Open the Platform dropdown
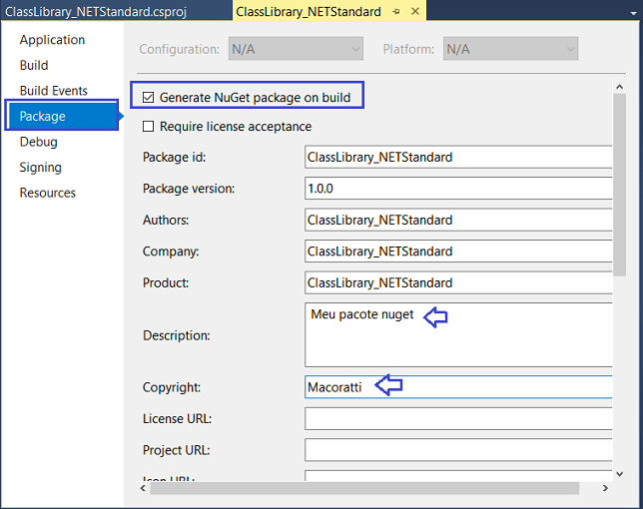The height and width of the screenshot is (509, 643). pos(510,49)
